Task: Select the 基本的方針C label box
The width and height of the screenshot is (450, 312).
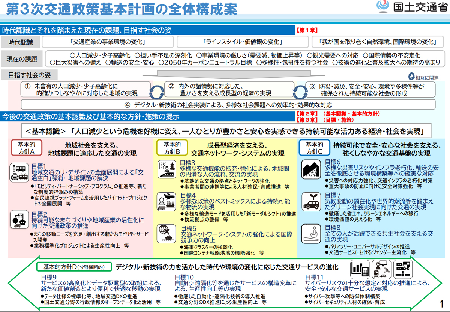Action: click(x=314, y=148)
